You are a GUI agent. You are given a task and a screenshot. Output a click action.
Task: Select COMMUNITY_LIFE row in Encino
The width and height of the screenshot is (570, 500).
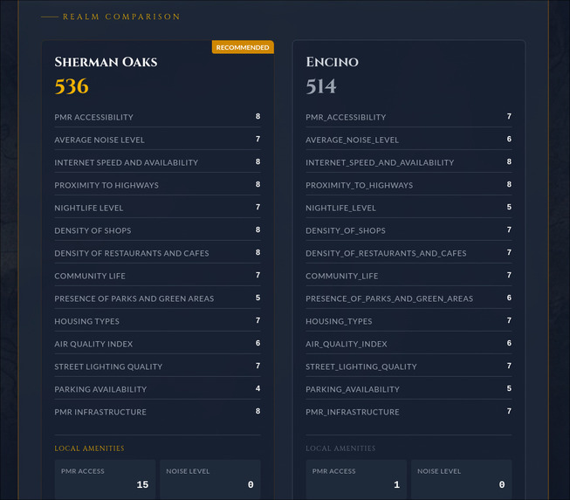(409, 276)
